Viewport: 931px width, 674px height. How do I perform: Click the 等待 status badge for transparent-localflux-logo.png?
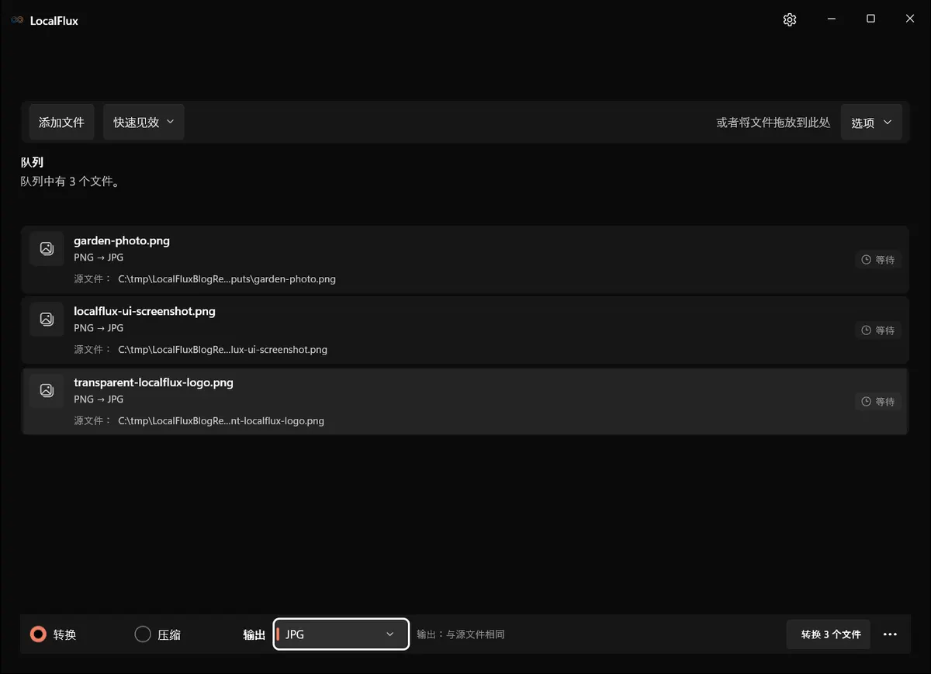click(x=878, y=402)
